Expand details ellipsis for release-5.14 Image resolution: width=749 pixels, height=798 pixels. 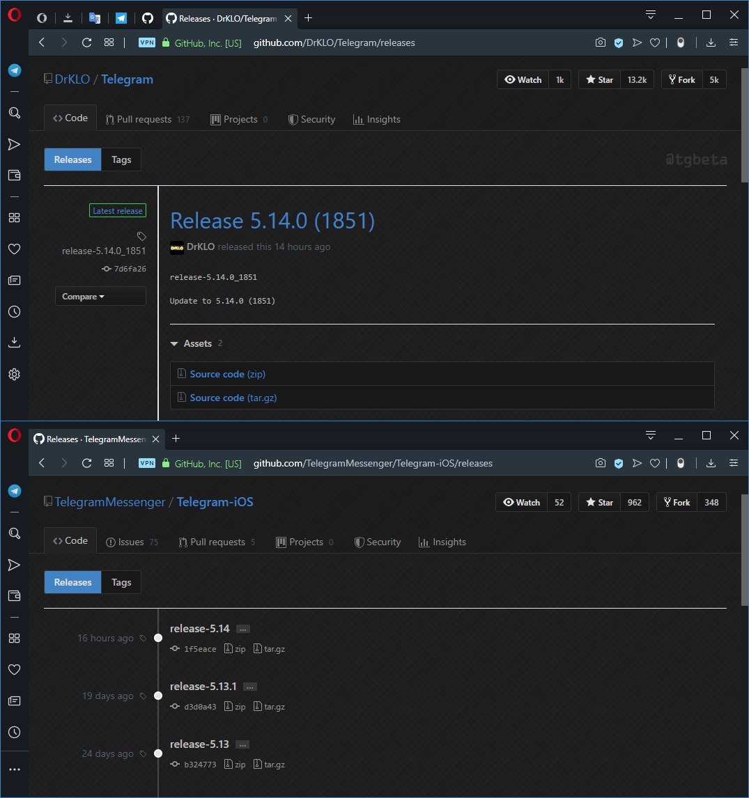pyautogui.click(x=243, y=629)
